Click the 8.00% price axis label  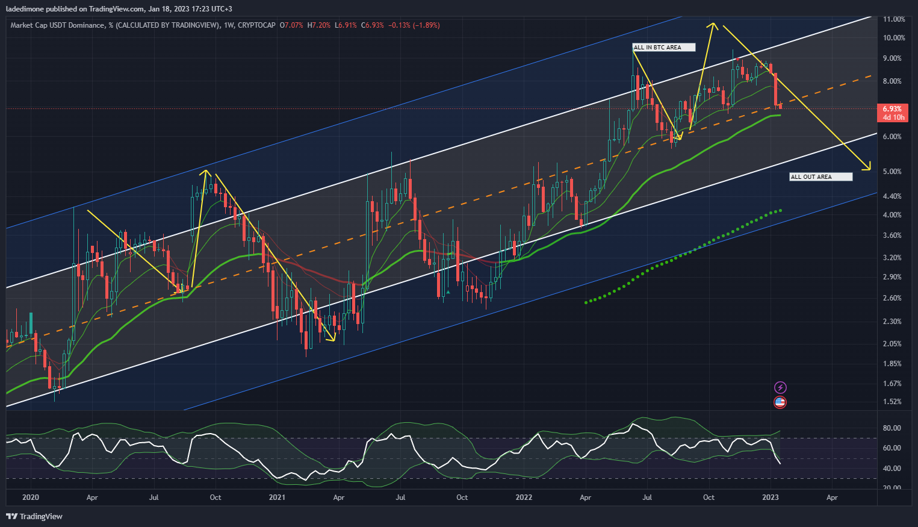pos(892,81)
